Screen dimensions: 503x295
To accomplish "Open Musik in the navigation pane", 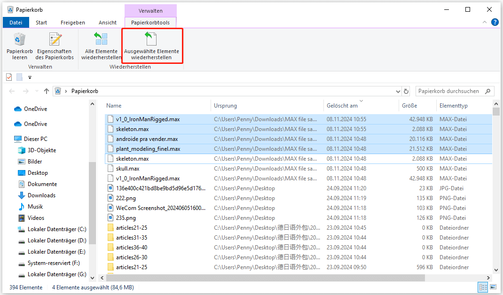I will tap(31, 207).
